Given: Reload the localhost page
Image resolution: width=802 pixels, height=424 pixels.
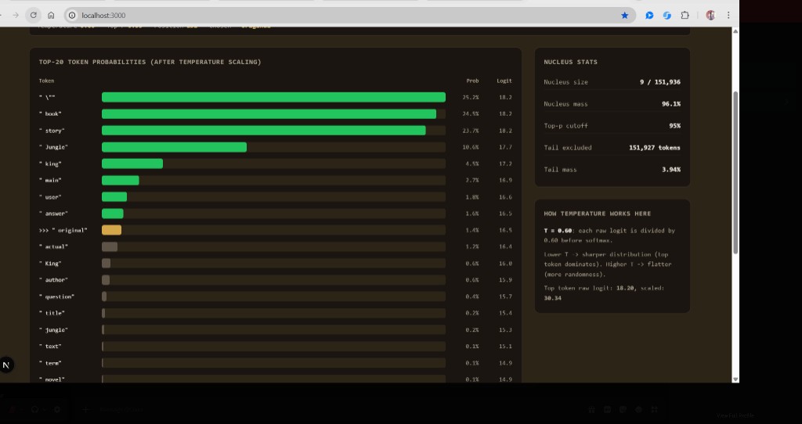Looking at the screenshot, I should pyautogui.click(x=33, y=16).
